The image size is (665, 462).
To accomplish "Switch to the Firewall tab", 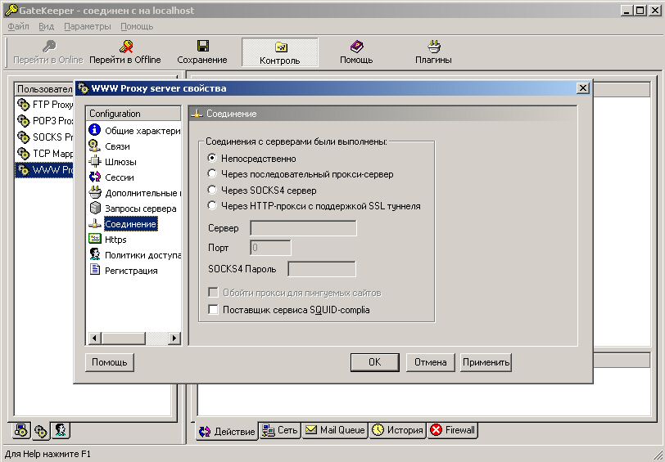I will [x=452, y=430].
